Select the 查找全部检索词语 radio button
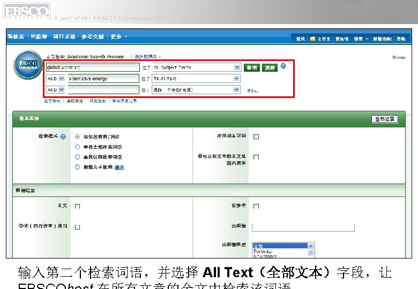Image resolution: width=418 pixels, height=289 pixels. (77, 147)
